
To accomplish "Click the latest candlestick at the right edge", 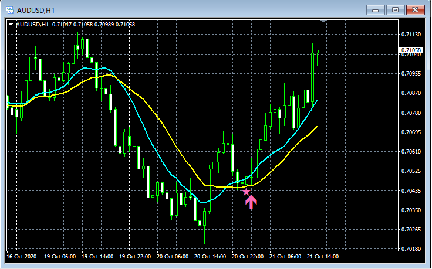I will pyautogui.click(x=318, y=52).
